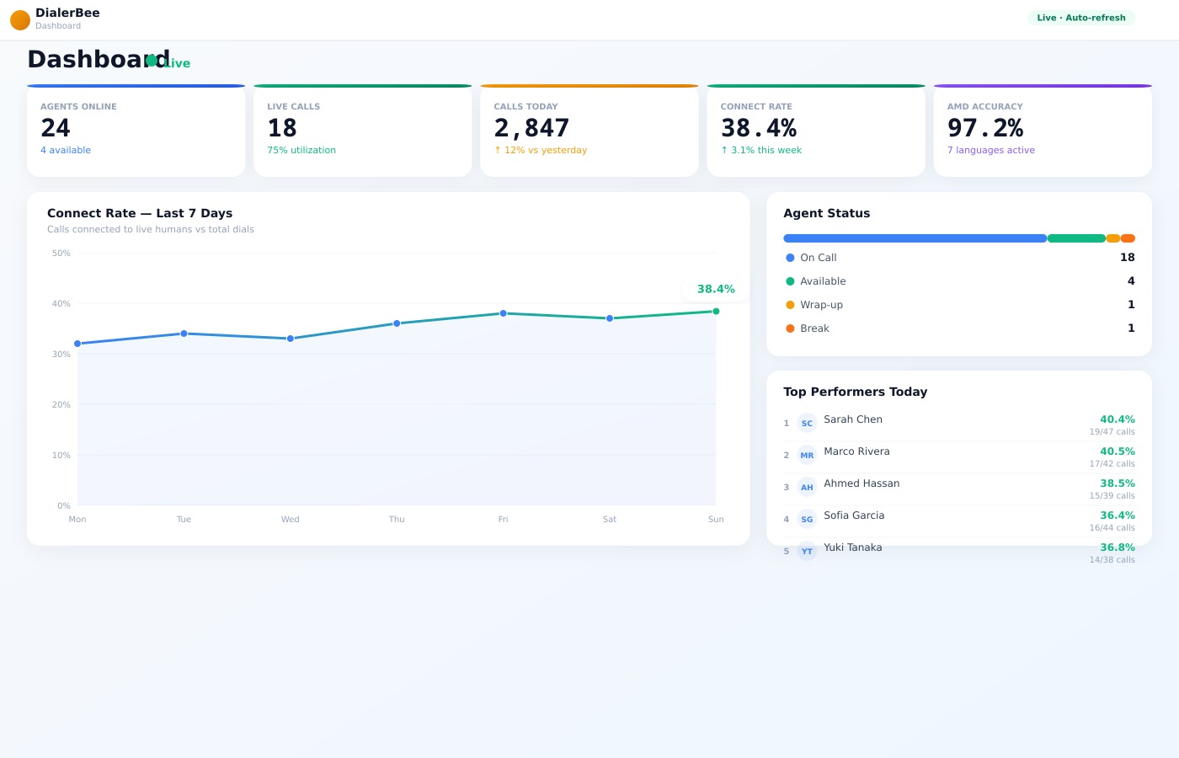Click the '14/38 calls' text

click(1112, 560)
